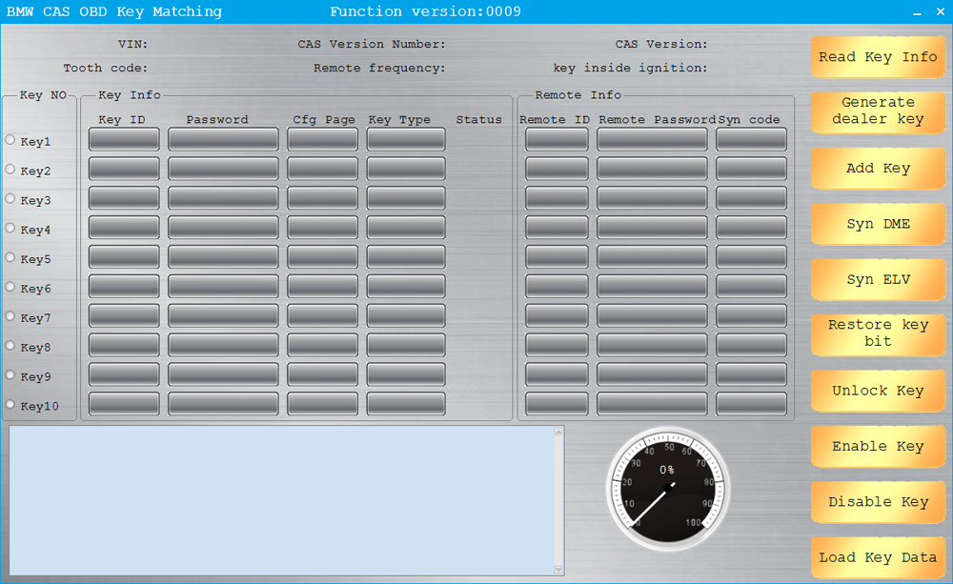Image resolution: width=953 pixels, height=584 pixels.
Task: Minimize the BMW CAS OBD window
Action: click(917, 12)
